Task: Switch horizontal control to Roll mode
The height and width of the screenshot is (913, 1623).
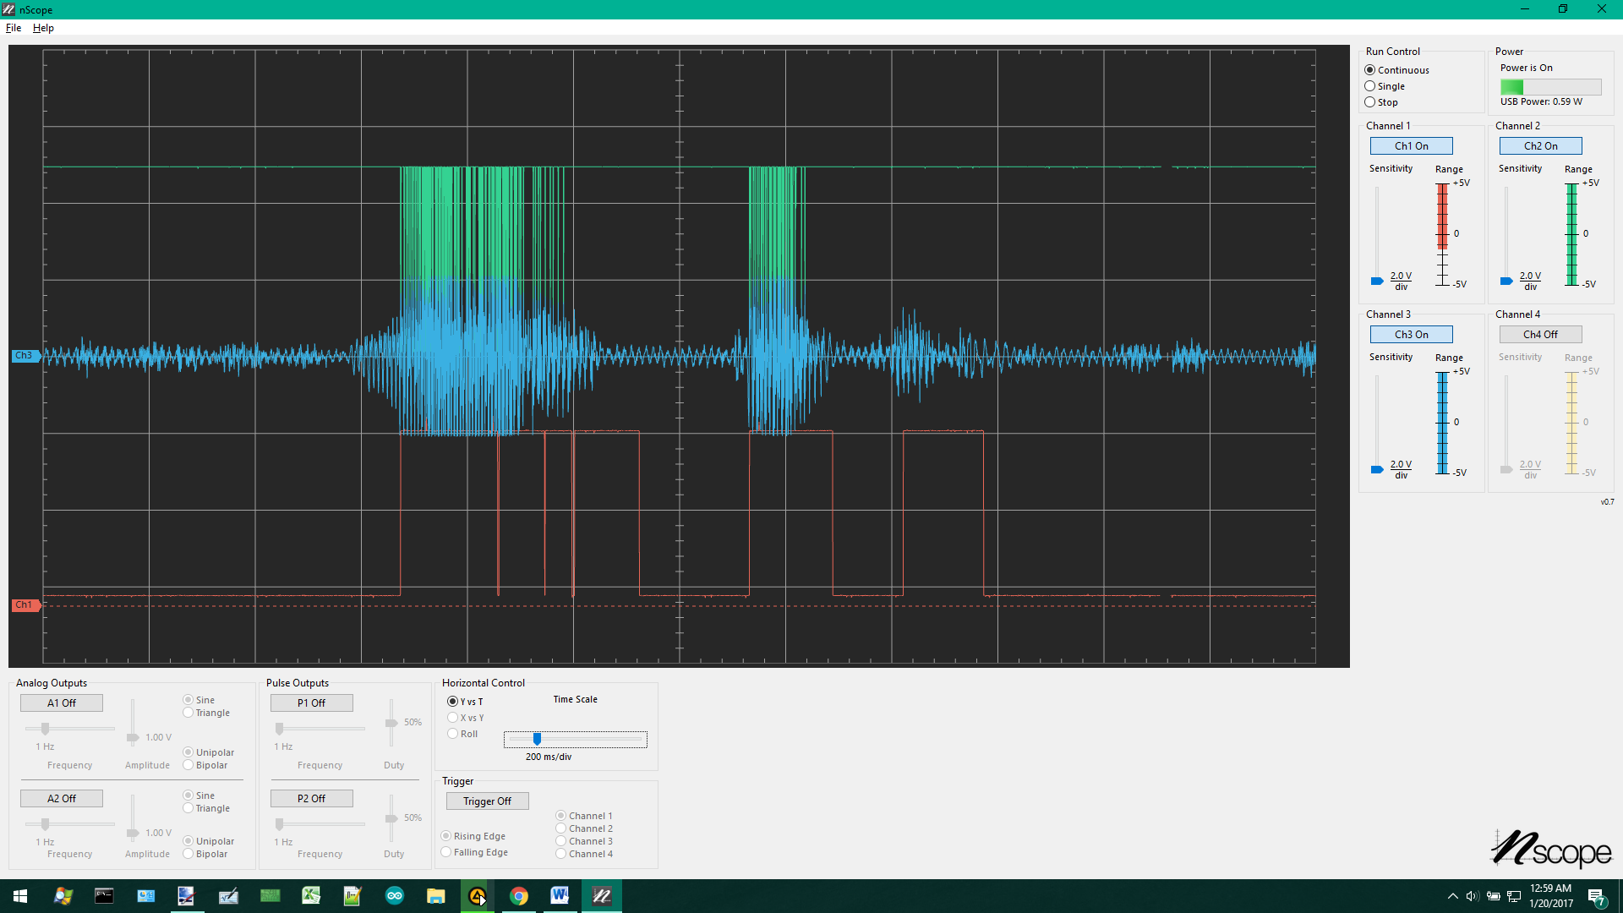Action: 451,733
